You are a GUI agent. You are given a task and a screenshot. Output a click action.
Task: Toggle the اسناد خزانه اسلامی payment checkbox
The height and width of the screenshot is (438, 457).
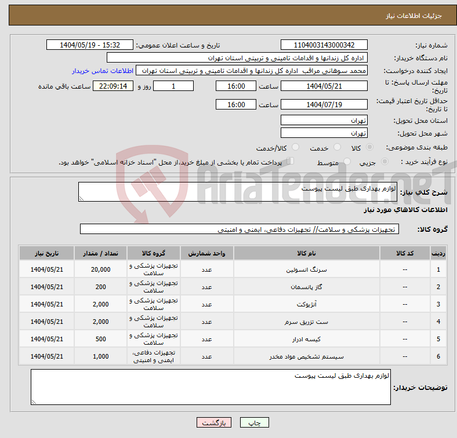click(290, 161)
